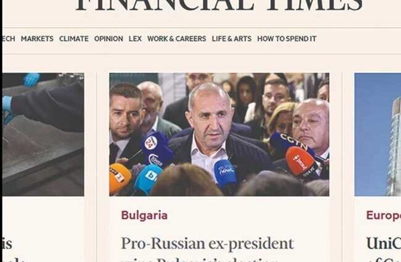Open the Bulgaria topic tag
The height and width of the screenshot is (262, 401).
(x=144, y=215)
